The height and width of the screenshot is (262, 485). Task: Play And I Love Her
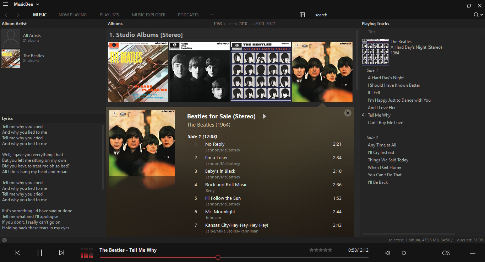click(x=382, y=108)
